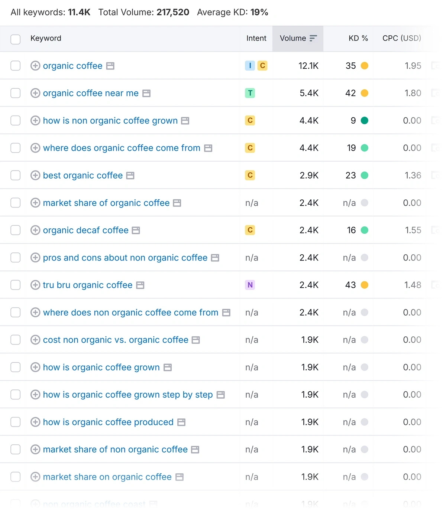This screenshot has width=446, height=516.
Task: Check the 'organic coffee' row checkbox
Action: tap(16, 66)
